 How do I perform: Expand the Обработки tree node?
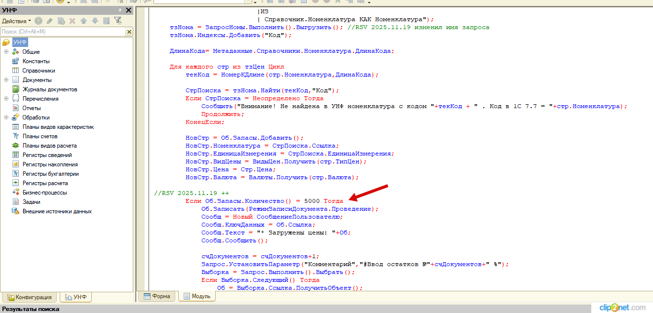click(6, 117)
